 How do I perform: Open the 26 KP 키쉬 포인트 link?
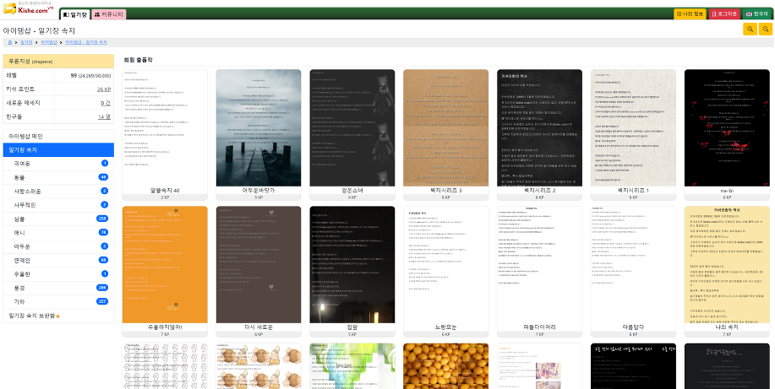coord(103,89)
